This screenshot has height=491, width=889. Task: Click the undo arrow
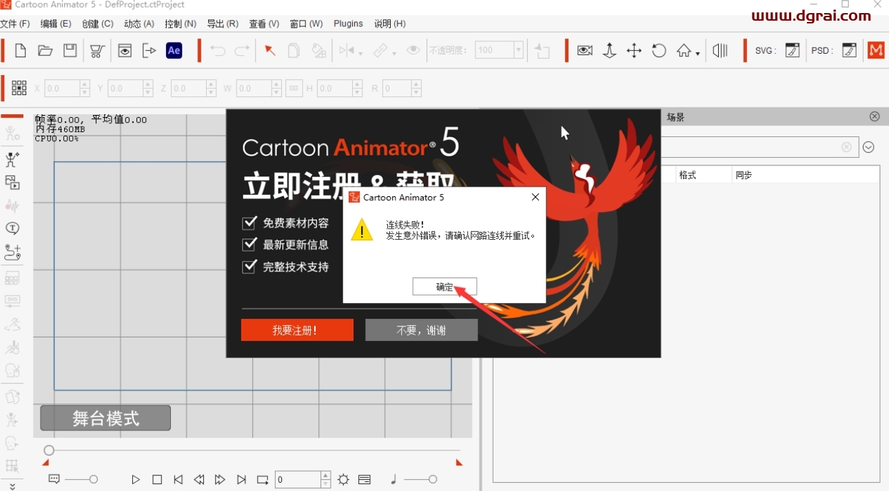[218, 50]
